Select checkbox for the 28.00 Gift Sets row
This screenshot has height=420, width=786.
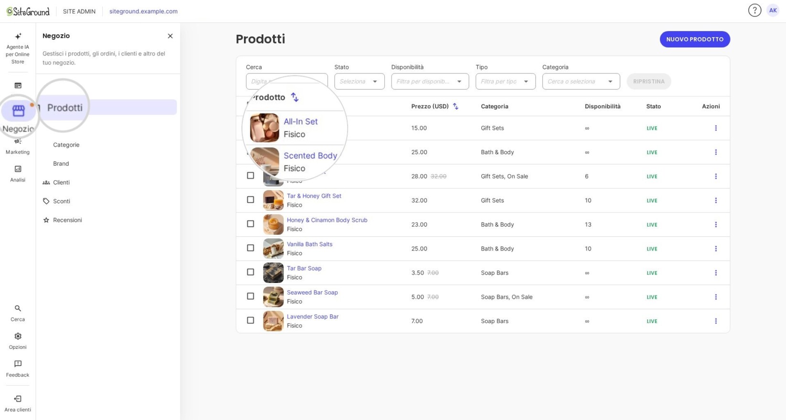click(250, 176)
